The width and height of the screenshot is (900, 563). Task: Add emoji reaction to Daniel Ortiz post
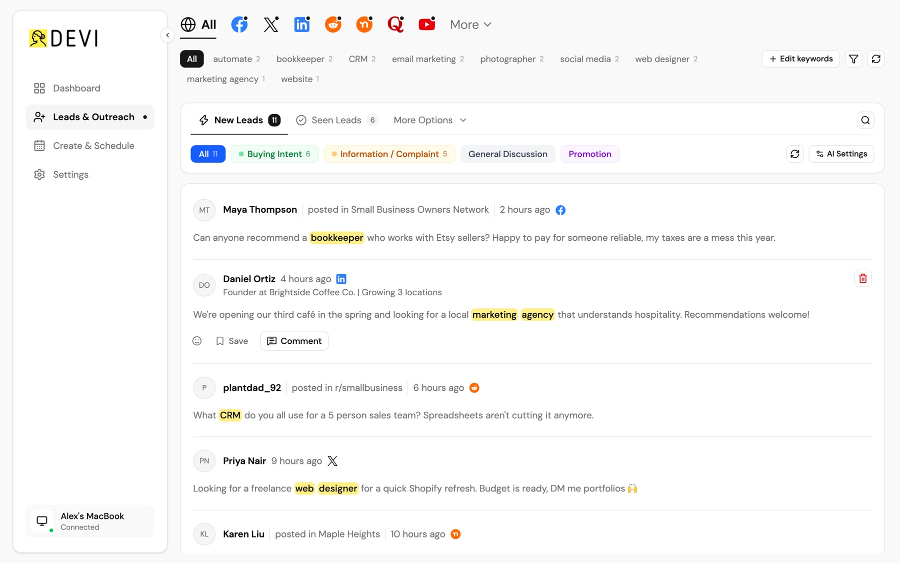(x=197, y=341)
